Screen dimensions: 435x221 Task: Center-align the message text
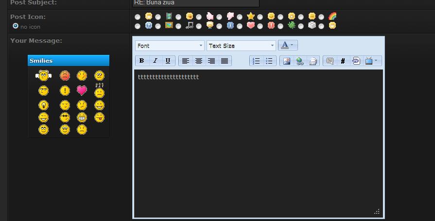pos(199,61)
